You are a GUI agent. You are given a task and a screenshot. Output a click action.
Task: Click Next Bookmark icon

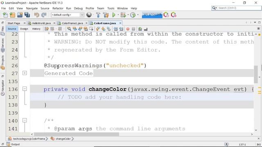[x=103, y=29]
